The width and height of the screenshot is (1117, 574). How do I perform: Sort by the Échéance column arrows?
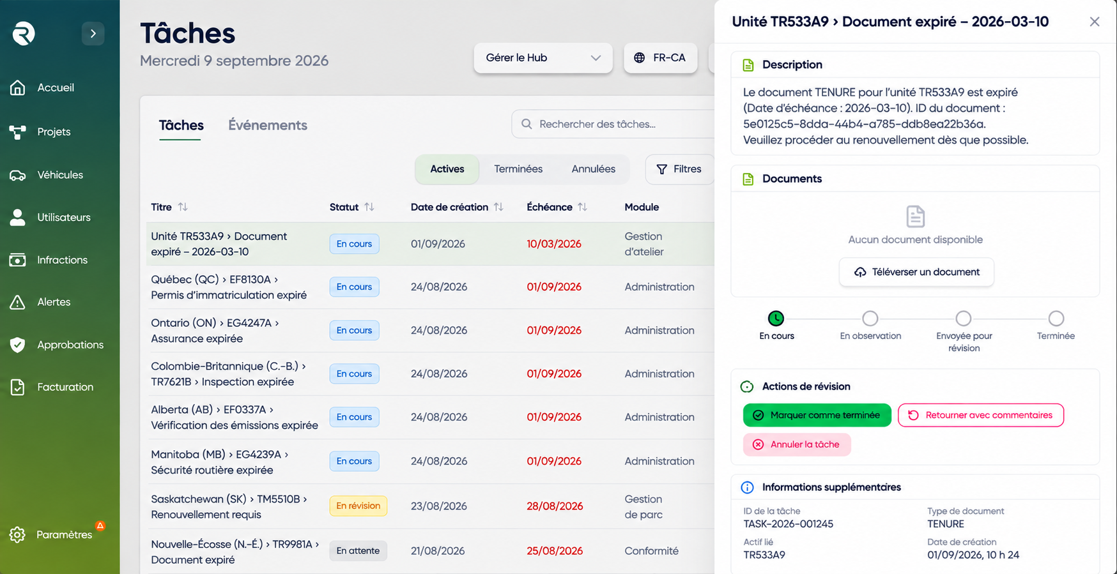[582, 207]
